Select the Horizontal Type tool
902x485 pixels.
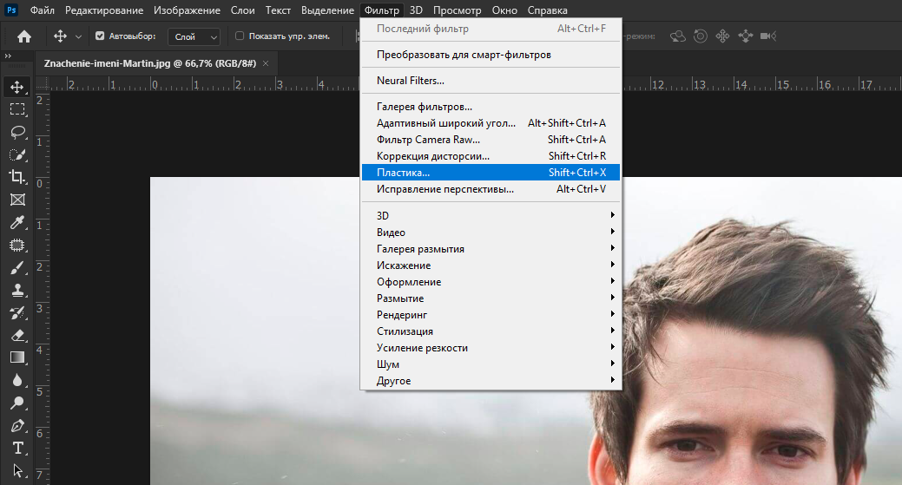(x=17, y=449)
